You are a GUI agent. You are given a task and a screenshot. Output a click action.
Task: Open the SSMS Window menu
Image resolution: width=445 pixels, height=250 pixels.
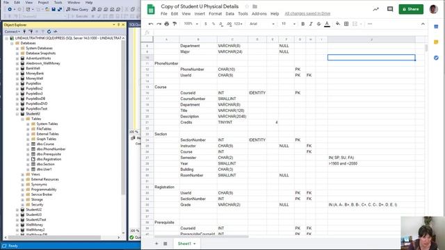pos(74,2)
